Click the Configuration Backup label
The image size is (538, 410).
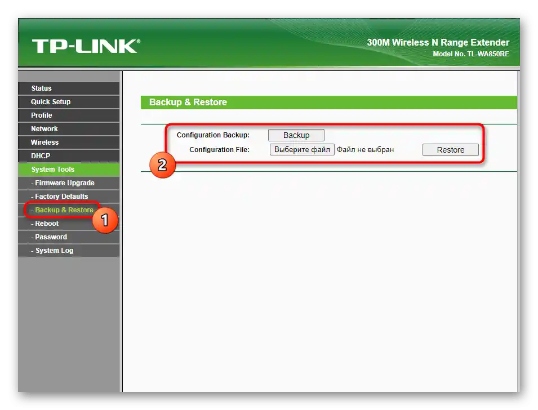(x=213, y=135)
